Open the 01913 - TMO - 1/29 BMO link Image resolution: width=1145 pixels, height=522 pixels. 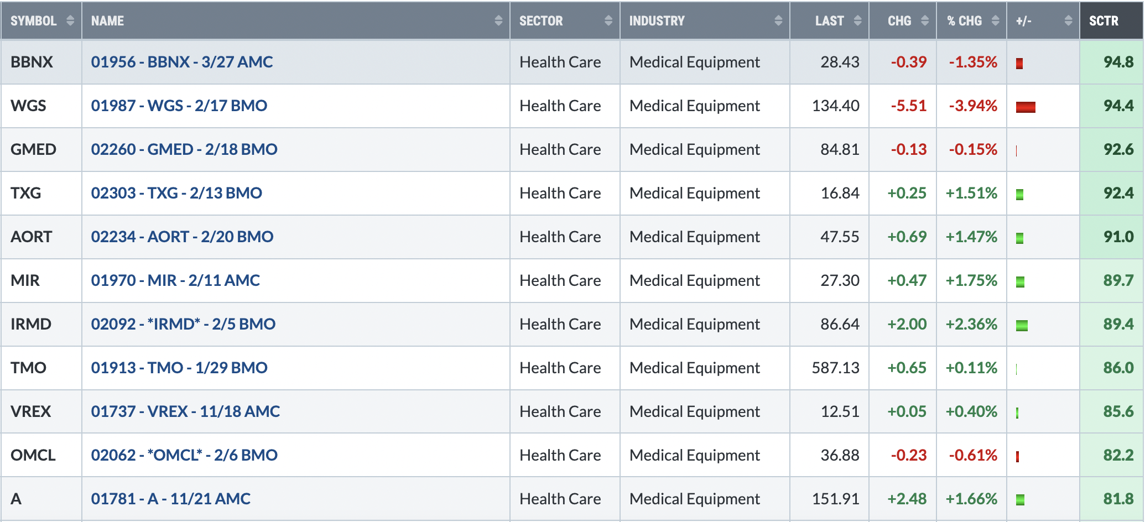coord(179,368)
